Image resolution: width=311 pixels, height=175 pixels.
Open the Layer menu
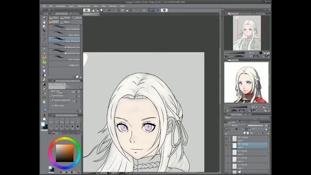click(71, 6)
